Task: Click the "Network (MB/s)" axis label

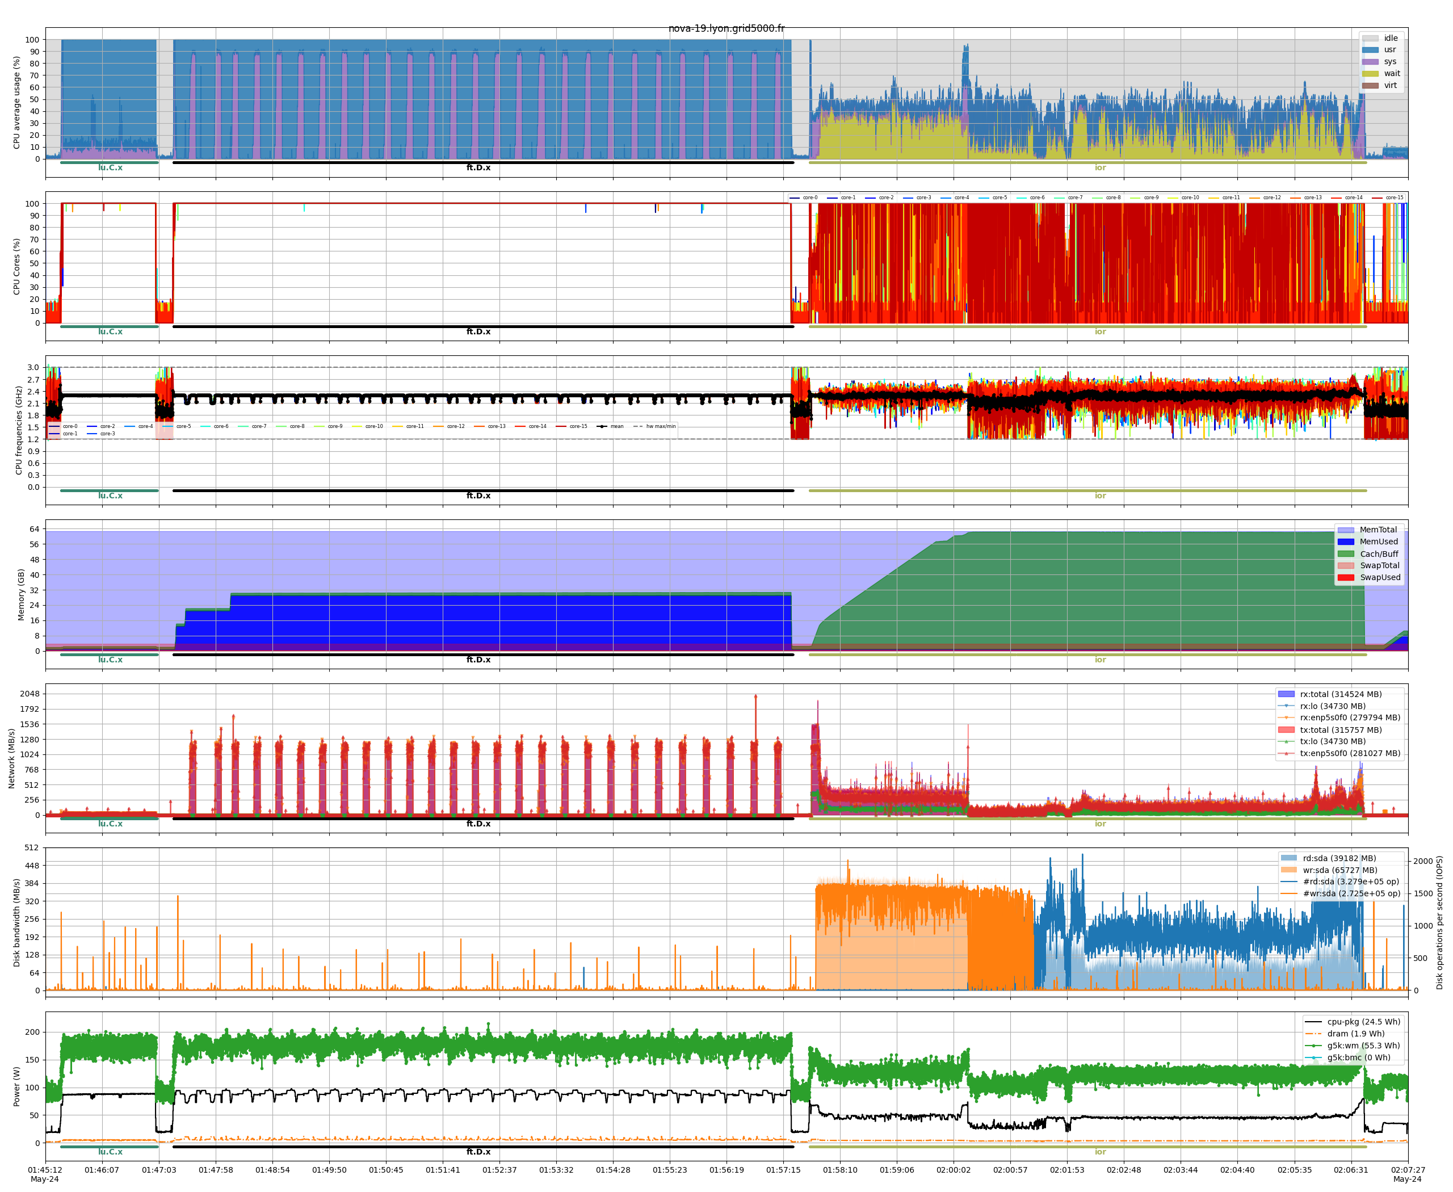Action: pos(11,759)
